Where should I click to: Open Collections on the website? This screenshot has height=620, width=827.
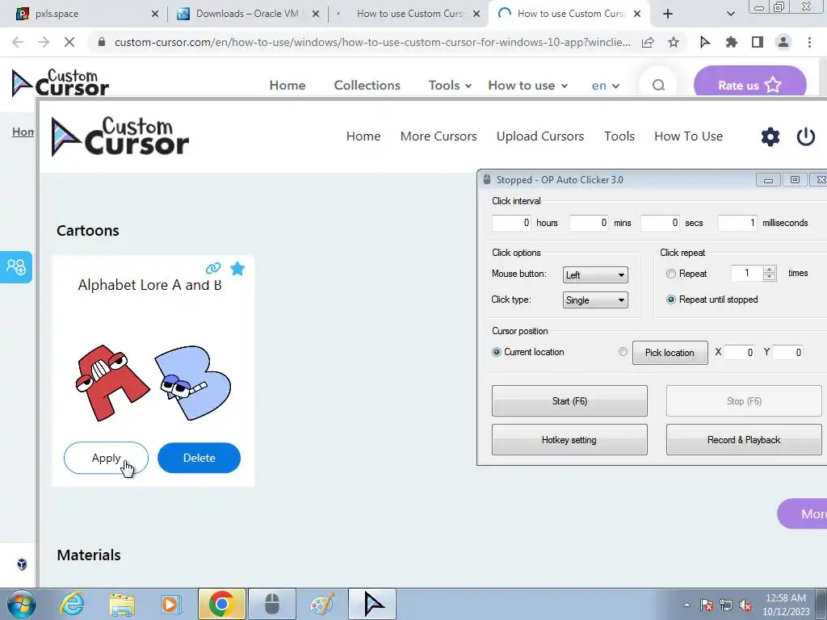[367, 85]
